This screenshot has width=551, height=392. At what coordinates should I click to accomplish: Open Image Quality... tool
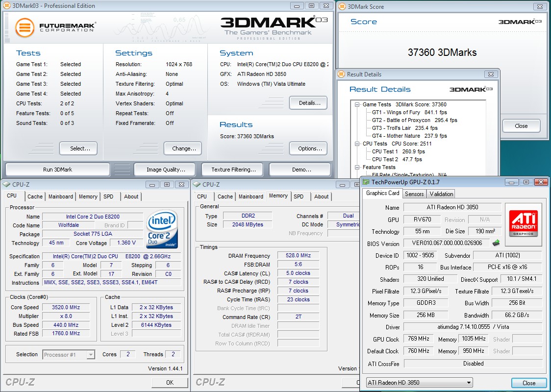pos(165,170)
